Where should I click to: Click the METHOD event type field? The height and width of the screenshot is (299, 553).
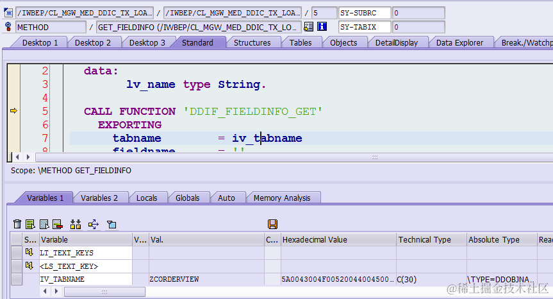click(51, 27)
